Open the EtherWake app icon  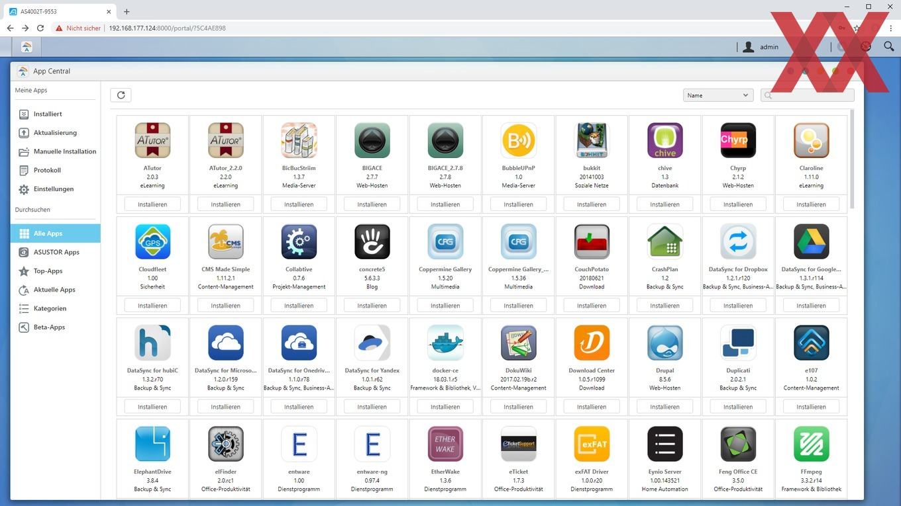[445, 444]
